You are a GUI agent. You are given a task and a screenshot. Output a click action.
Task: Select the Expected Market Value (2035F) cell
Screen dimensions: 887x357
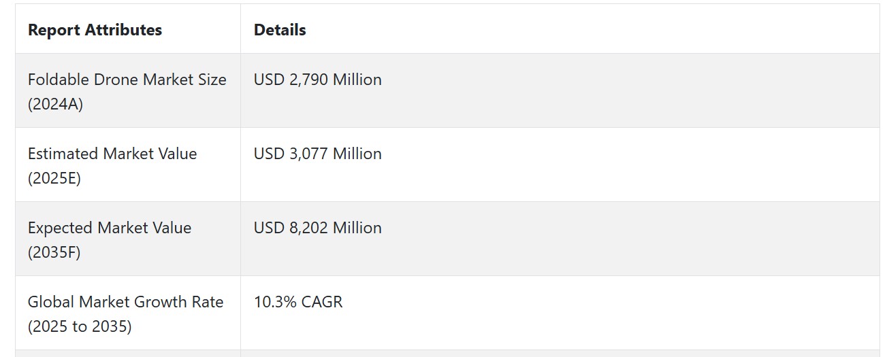tap(128, 239)
